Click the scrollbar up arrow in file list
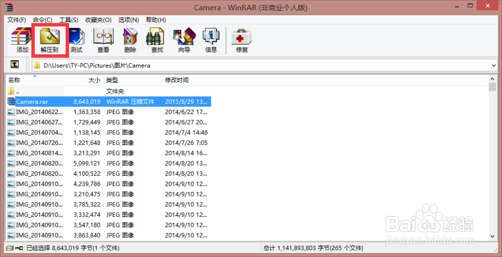 pyautogui.click(x=492, y=78)
